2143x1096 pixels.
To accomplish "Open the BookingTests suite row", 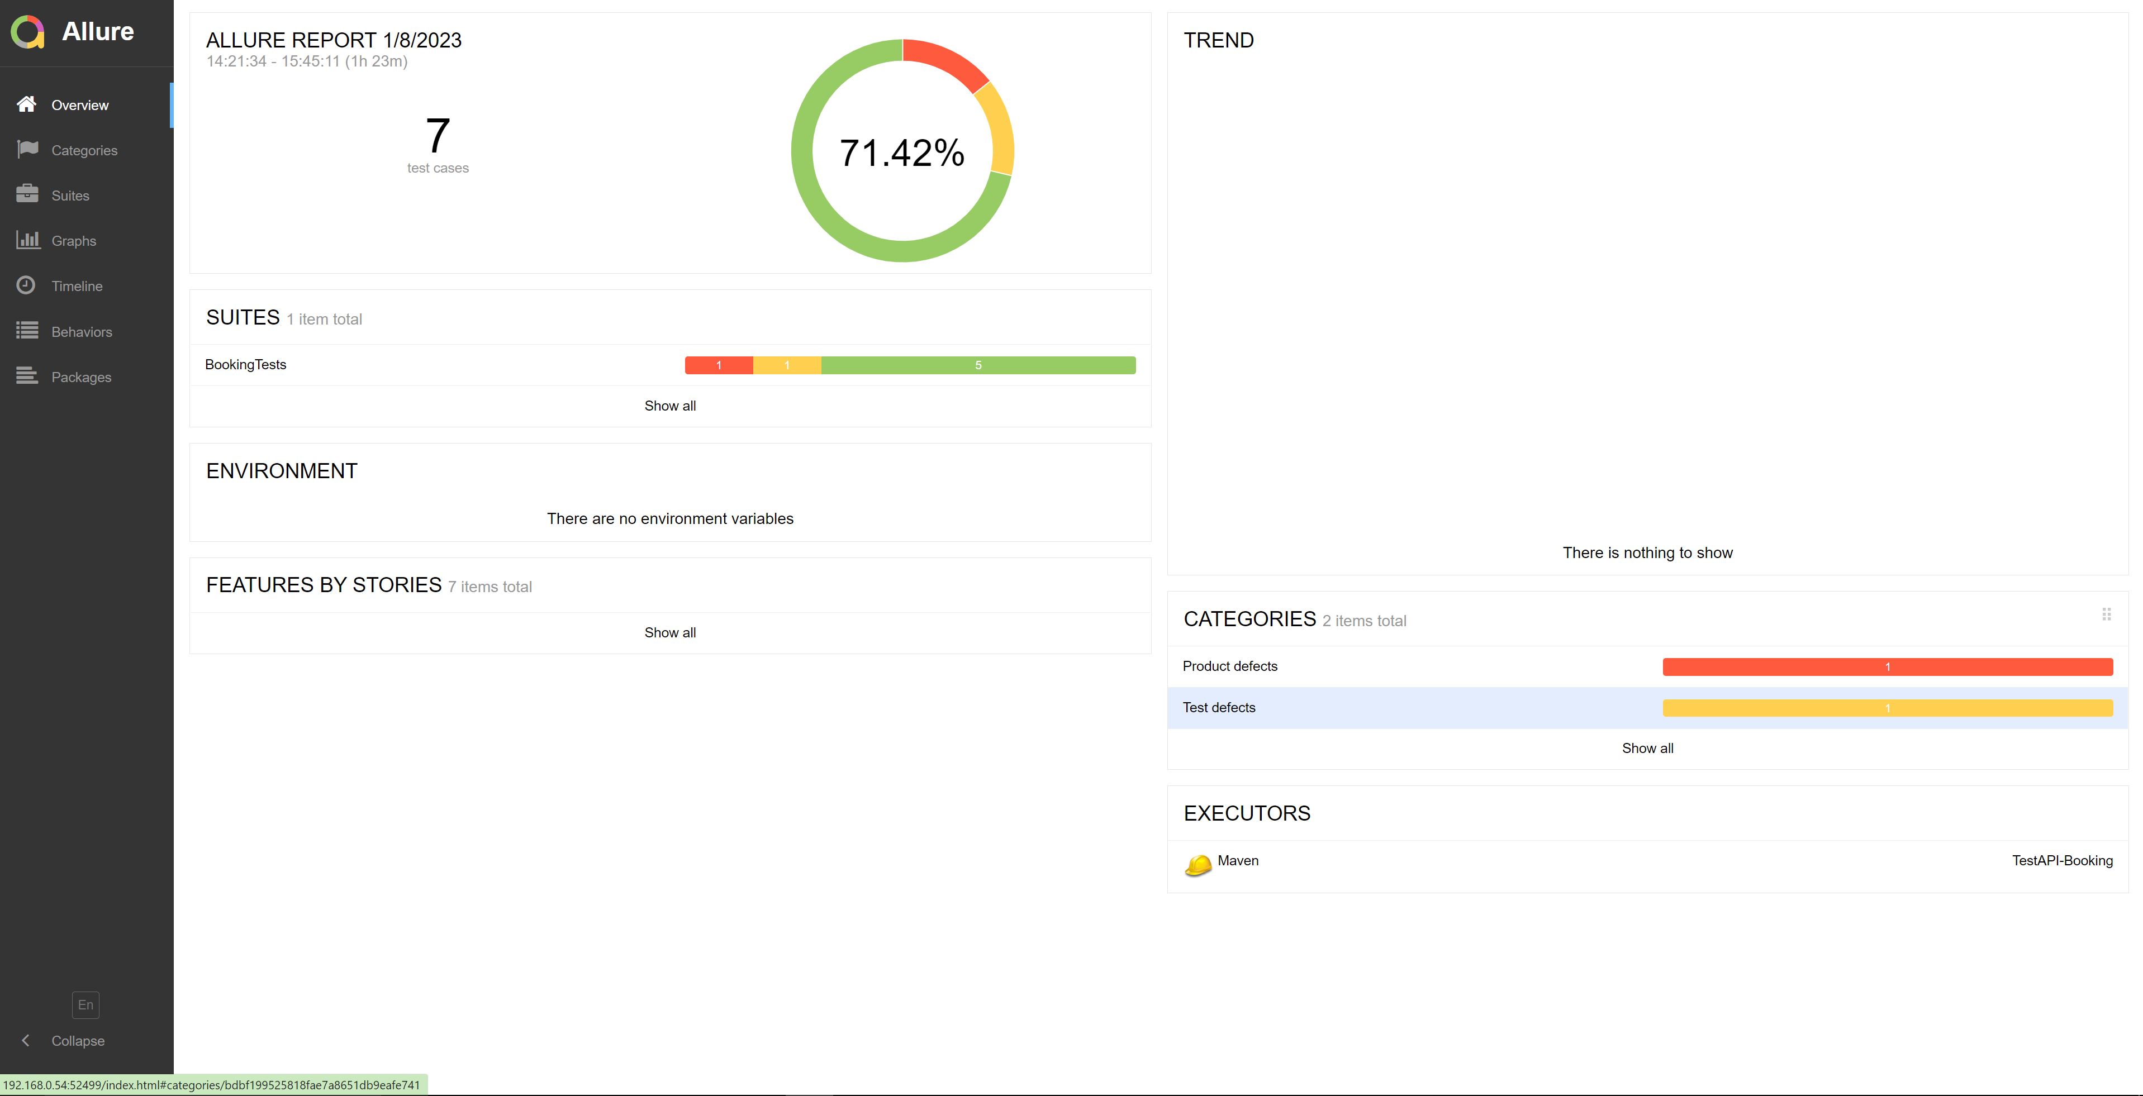I will [245, 364].
